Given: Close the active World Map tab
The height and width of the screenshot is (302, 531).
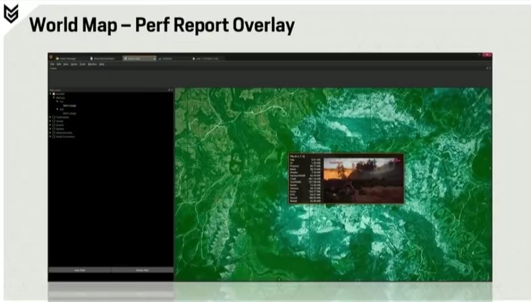Looking at the screenshot, I should point(154,58).
